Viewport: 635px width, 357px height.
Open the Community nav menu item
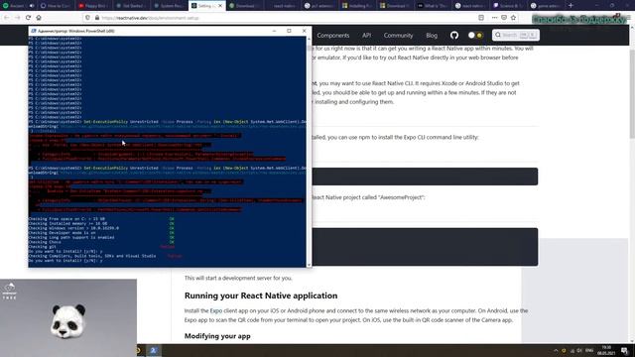point(398,36)
